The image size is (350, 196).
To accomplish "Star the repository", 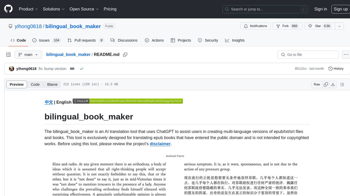I will coord(319,26).
